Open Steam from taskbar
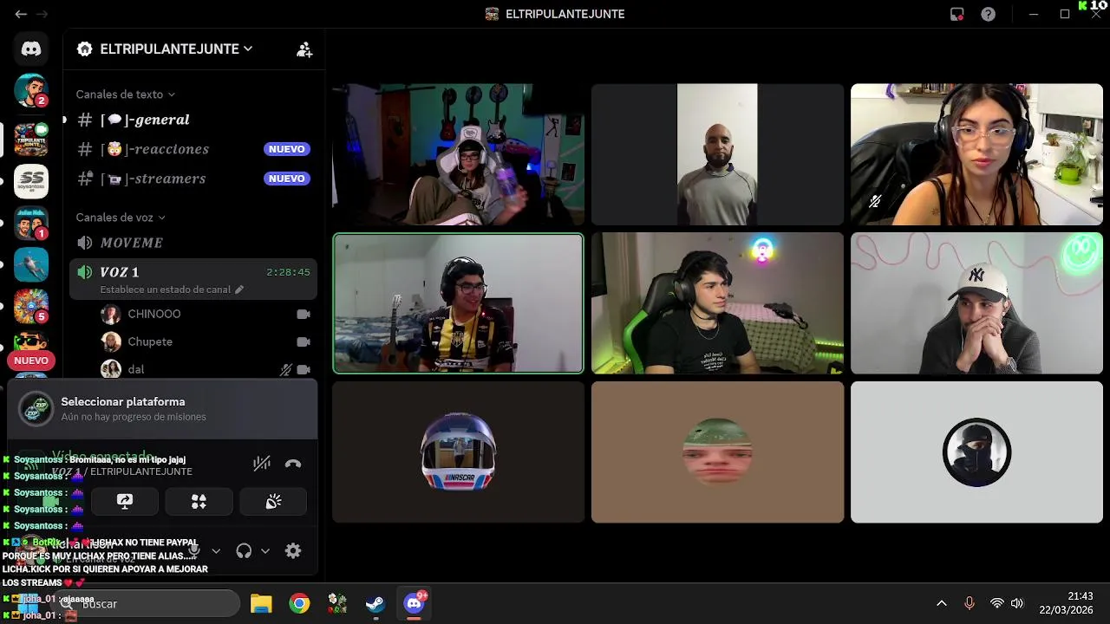Image resolution: width=1110 pixels, height=624 pixels. [x=375, y=603]
